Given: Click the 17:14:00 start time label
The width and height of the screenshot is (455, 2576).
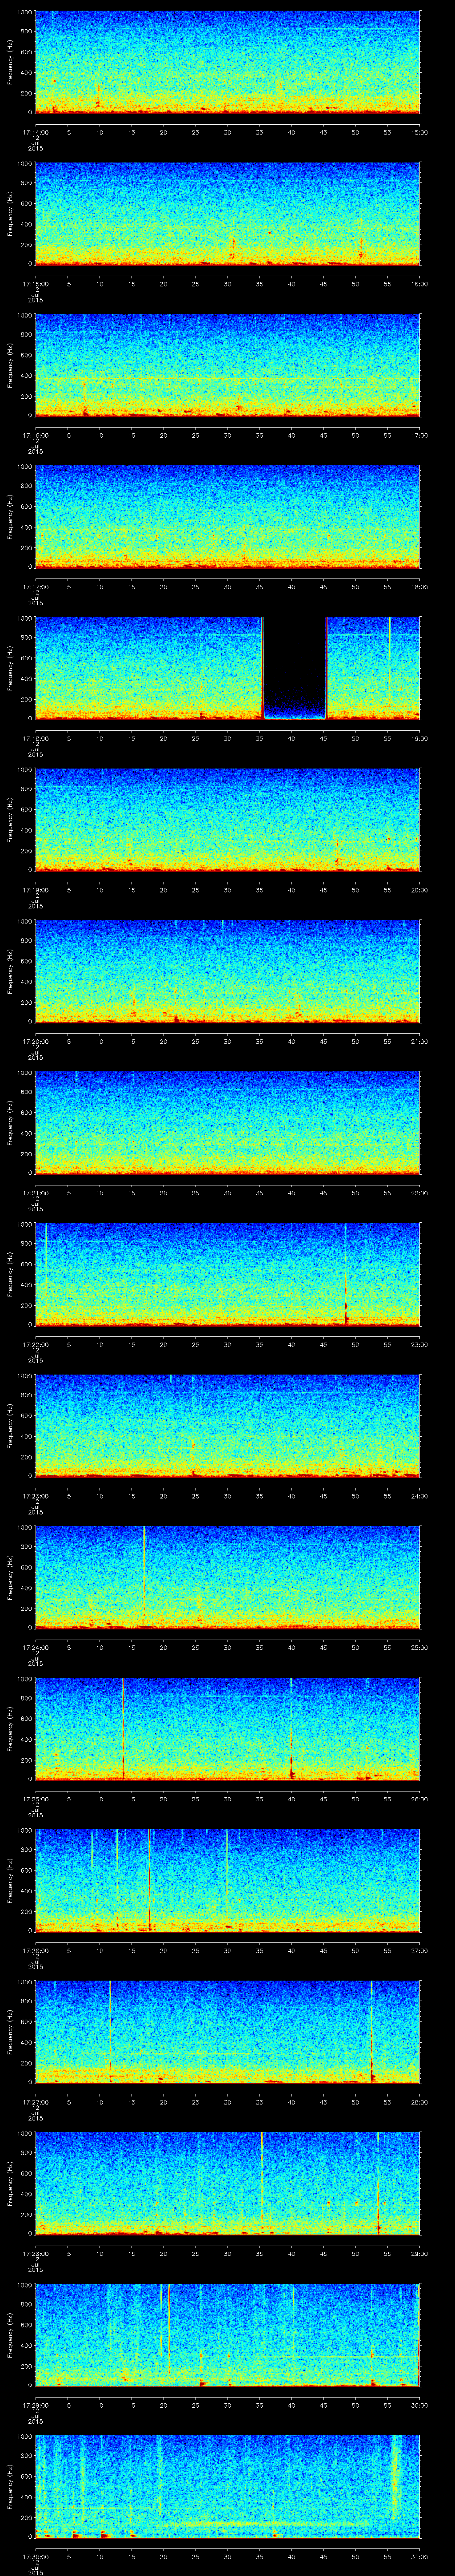Looking at the screenshot, I should [x=36, y=132].
